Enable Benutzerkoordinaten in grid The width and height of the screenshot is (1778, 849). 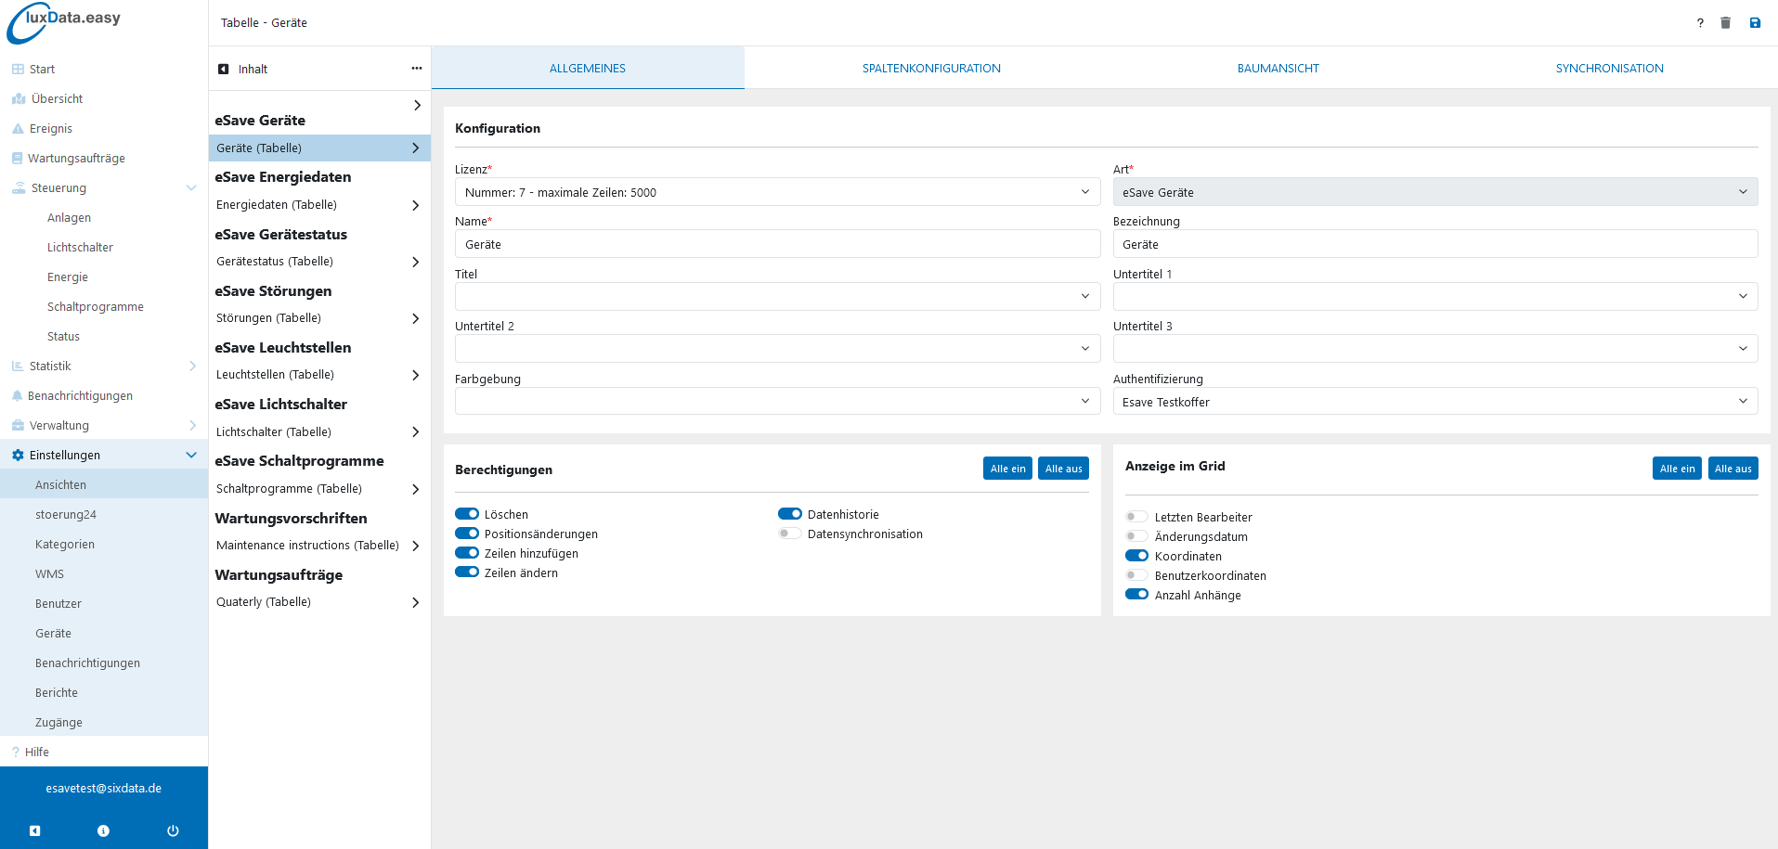[x=1136, y=575]
